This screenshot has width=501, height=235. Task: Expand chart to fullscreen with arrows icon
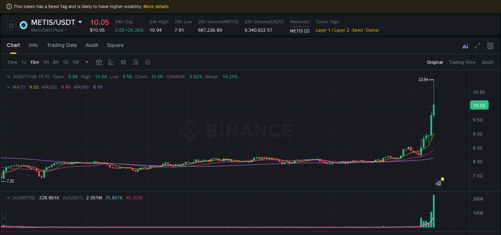(477, 46)
